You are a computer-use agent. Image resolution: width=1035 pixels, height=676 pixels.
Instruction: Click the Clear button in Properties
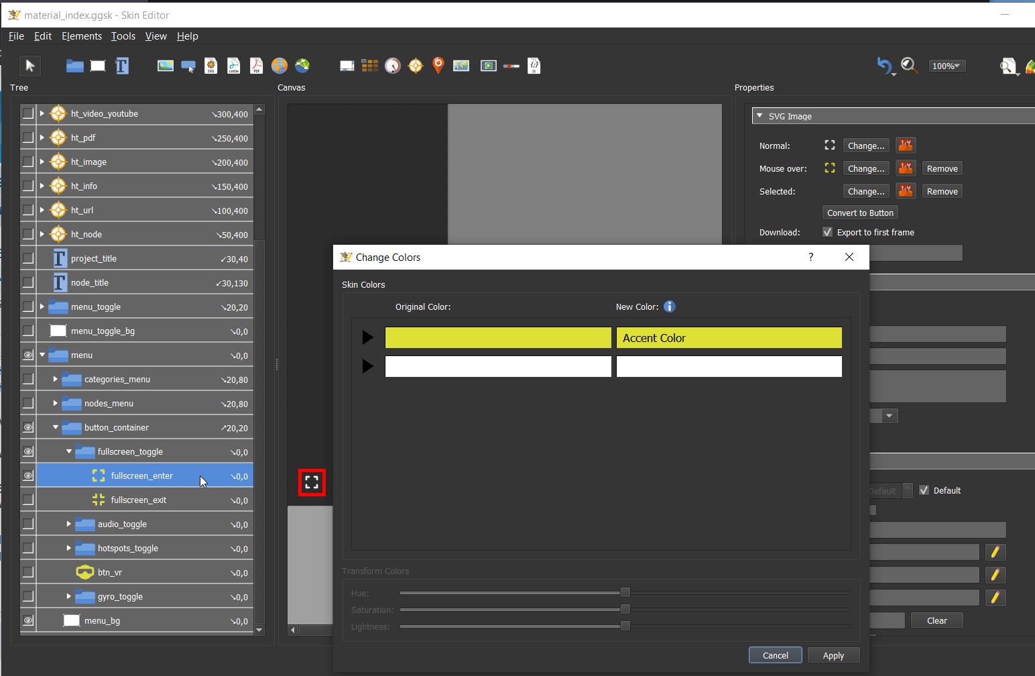click(x=936, y=620)
